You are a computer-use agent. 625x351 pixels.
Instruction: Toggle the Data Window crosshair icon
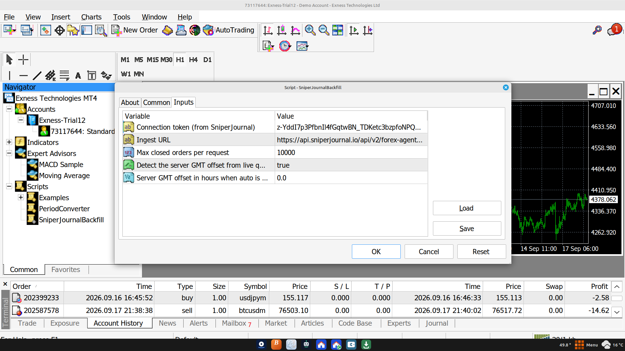60,30
